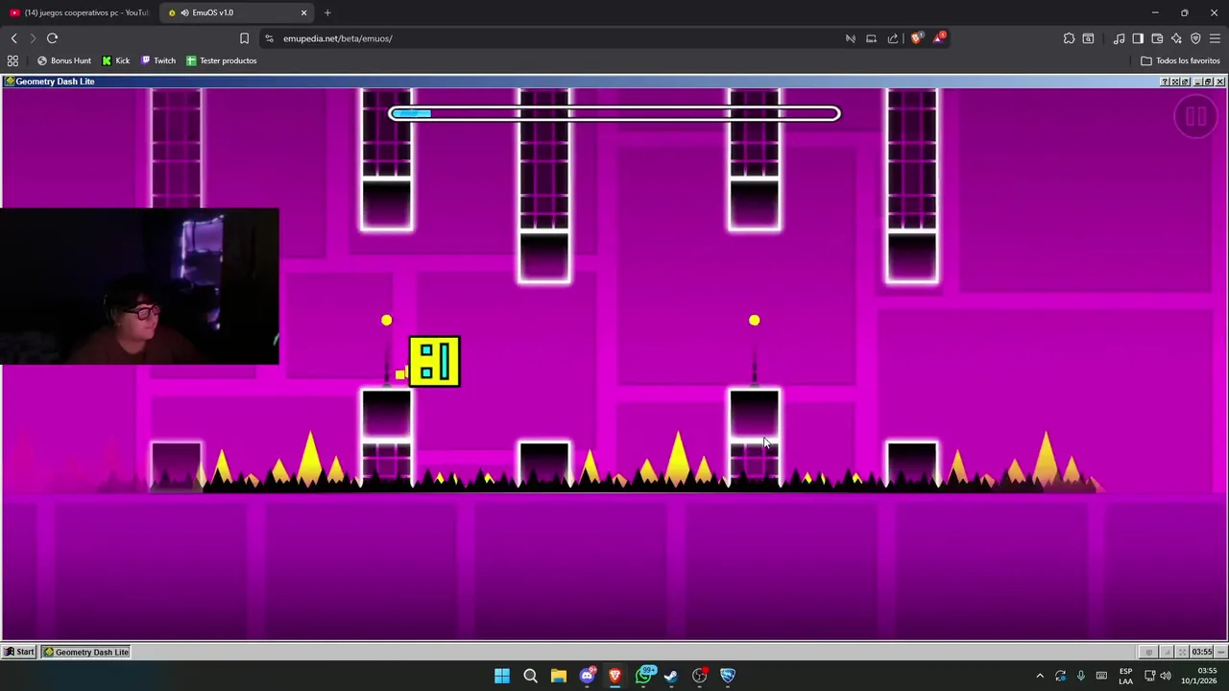Open OBS Studio from taskbar
Screen dimensions: 1229x691
click(699, 676)
